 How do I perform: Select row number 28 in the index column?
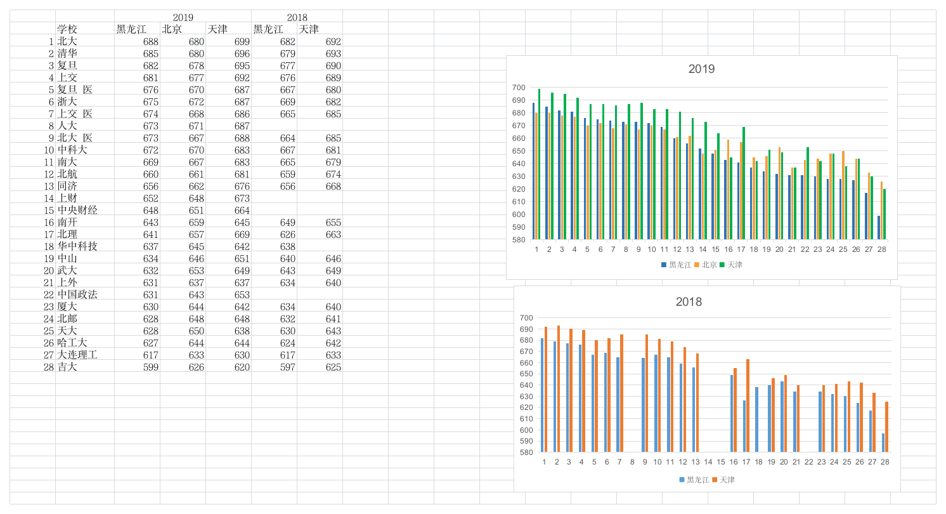(x=32, y=367)
